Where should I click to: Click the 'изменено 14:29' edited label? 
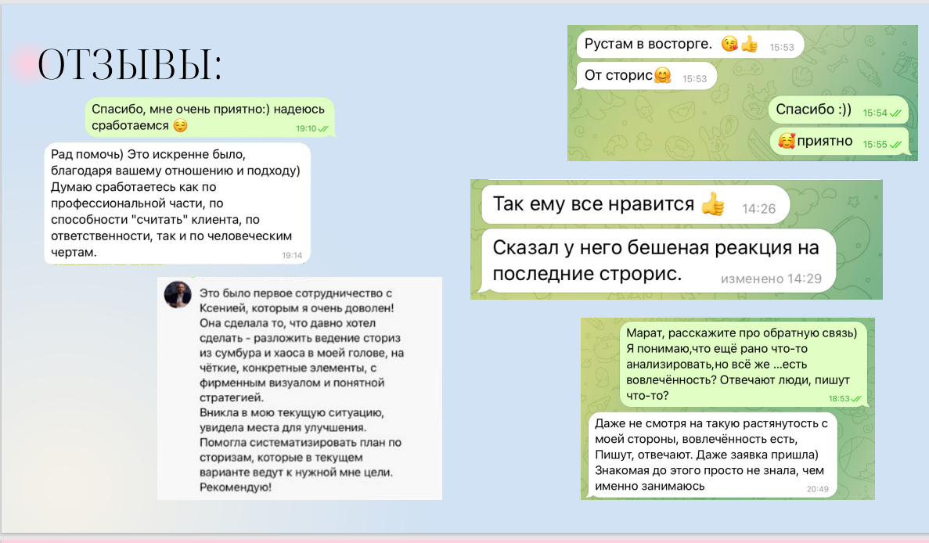771,279
